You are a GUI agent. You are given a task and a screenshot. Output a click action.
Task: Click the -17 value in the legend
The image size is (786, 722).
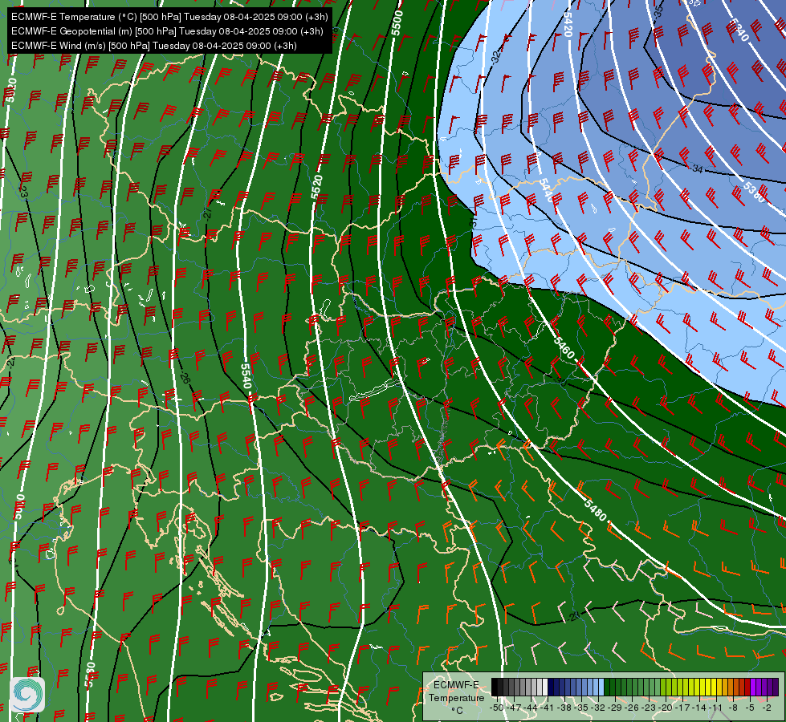click(x=682, y=708)
